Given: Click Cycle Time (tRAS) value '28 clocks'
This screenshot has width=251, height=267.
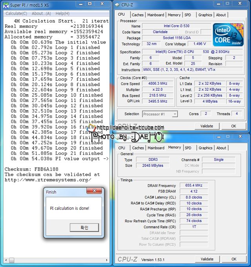Looking at the screenshot, I should [x=194, y=215].
